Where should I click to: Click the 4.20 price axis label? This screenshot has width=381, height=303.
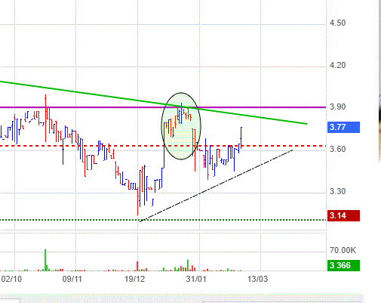[x=338, y=65]
